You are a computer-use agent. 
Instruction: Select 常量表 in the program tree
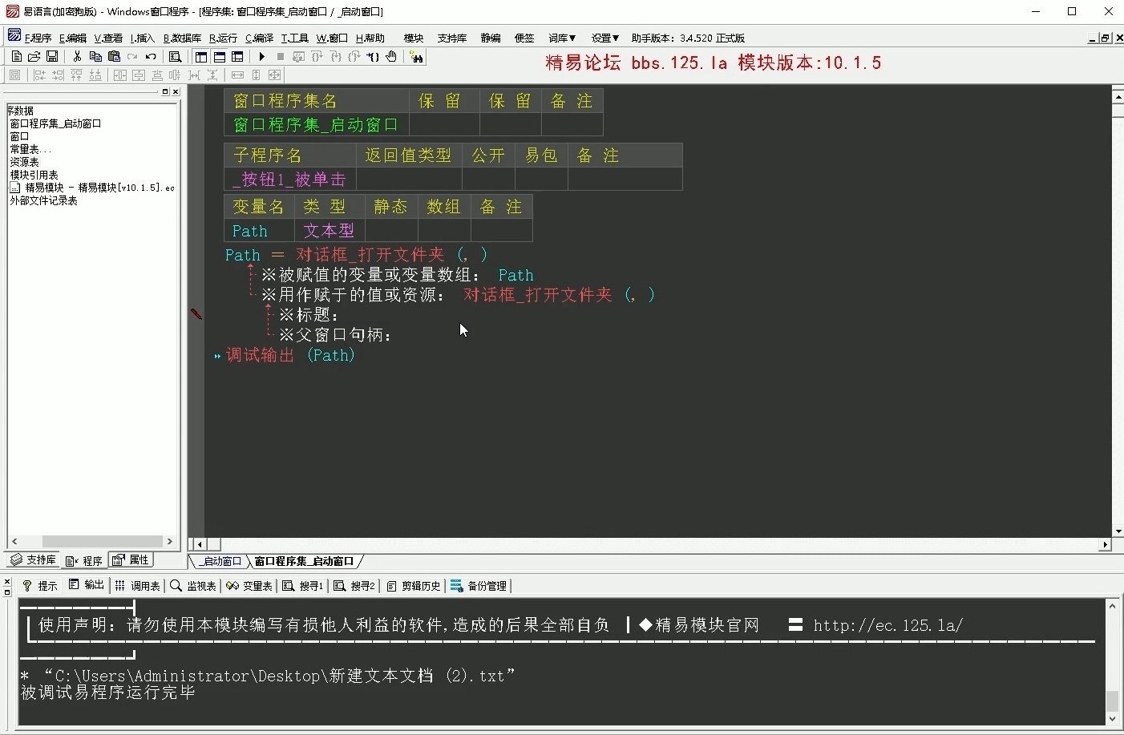(30, 149)
